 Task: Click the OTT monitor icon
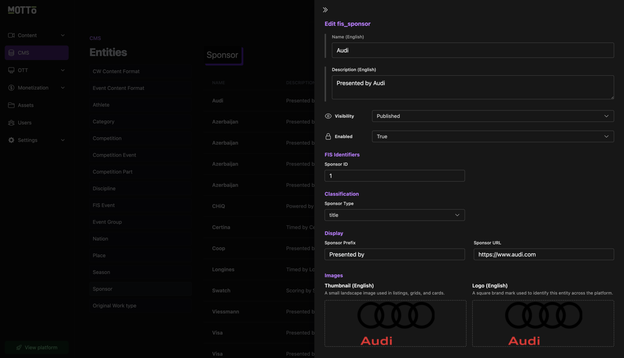coord(11,70)
